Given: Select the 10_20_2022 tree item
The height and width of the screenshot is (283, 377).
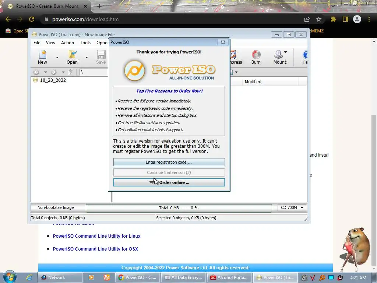Looking at the screenshot, I should coord(53,80).
